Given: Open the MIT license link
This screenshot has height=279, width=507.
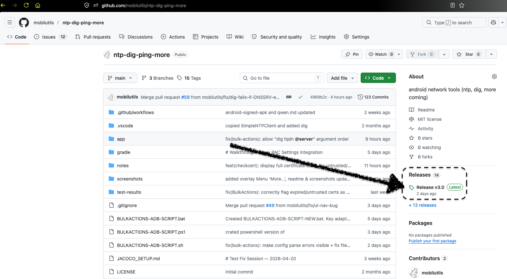Looking at the screenshot, I should 430,119.
